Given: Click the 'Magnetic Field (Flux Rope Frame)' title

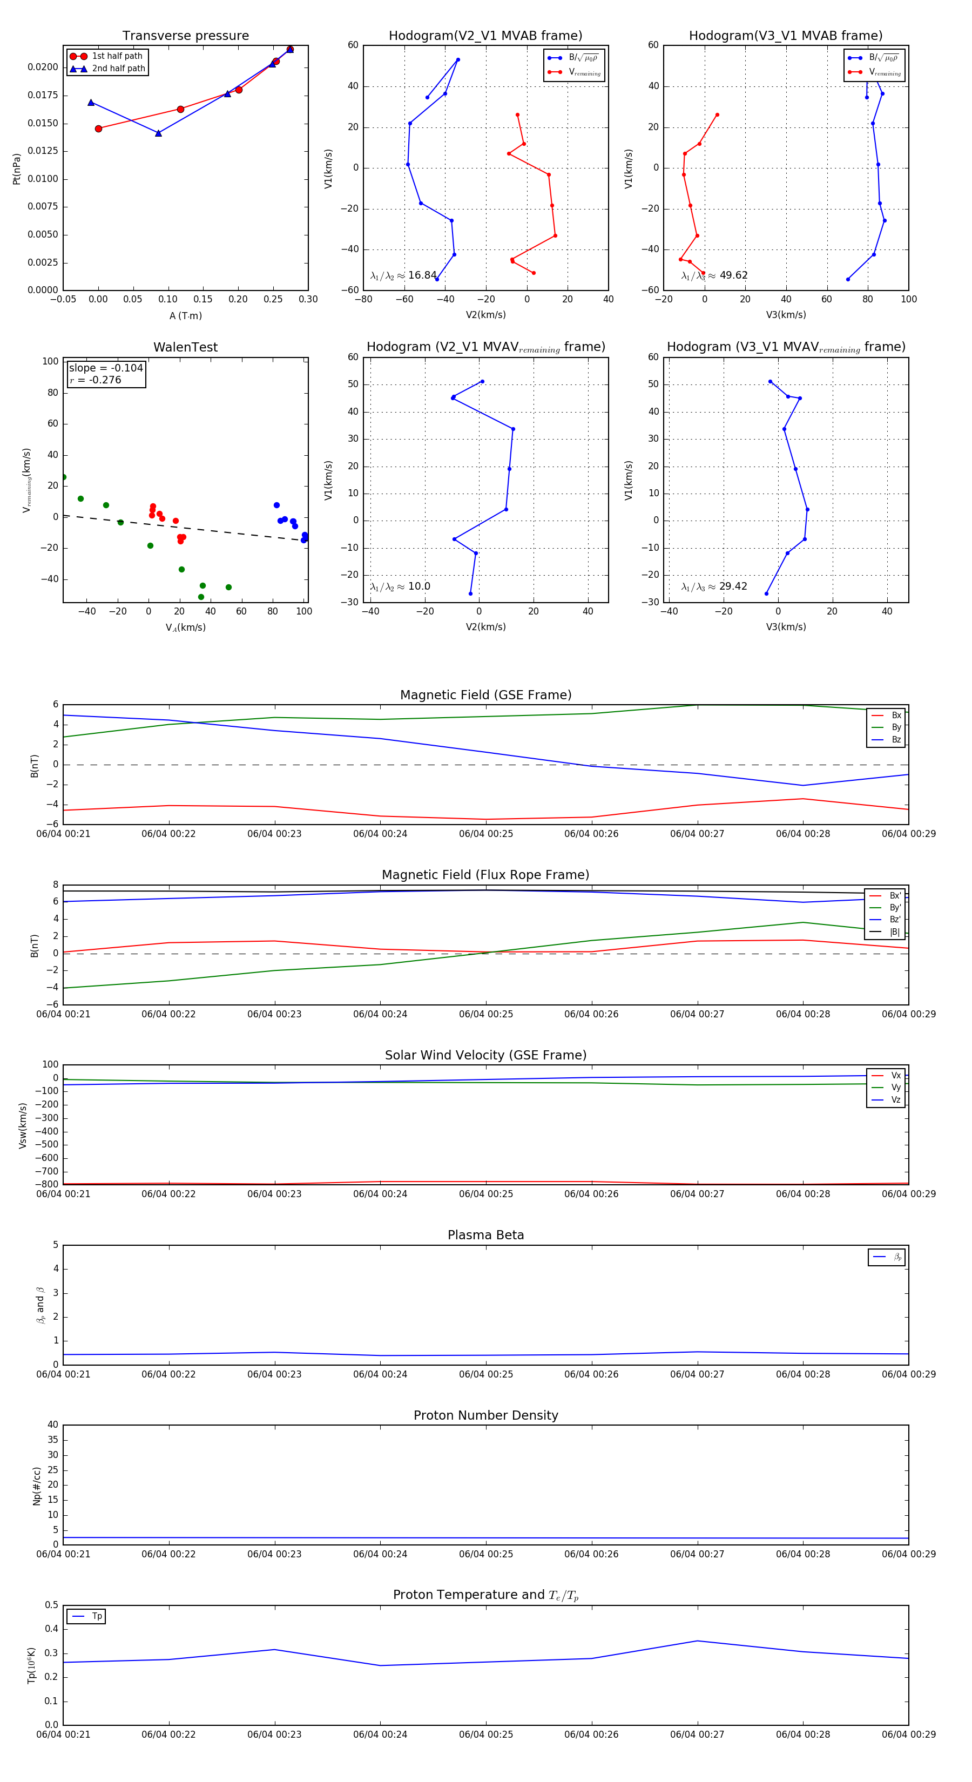Looking at the screenshot, I should pos(485,875).
